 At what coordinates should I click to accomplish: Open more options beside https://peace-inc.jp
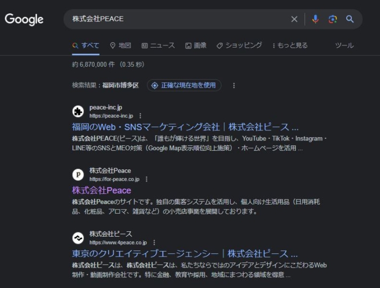tap(140, 116)
